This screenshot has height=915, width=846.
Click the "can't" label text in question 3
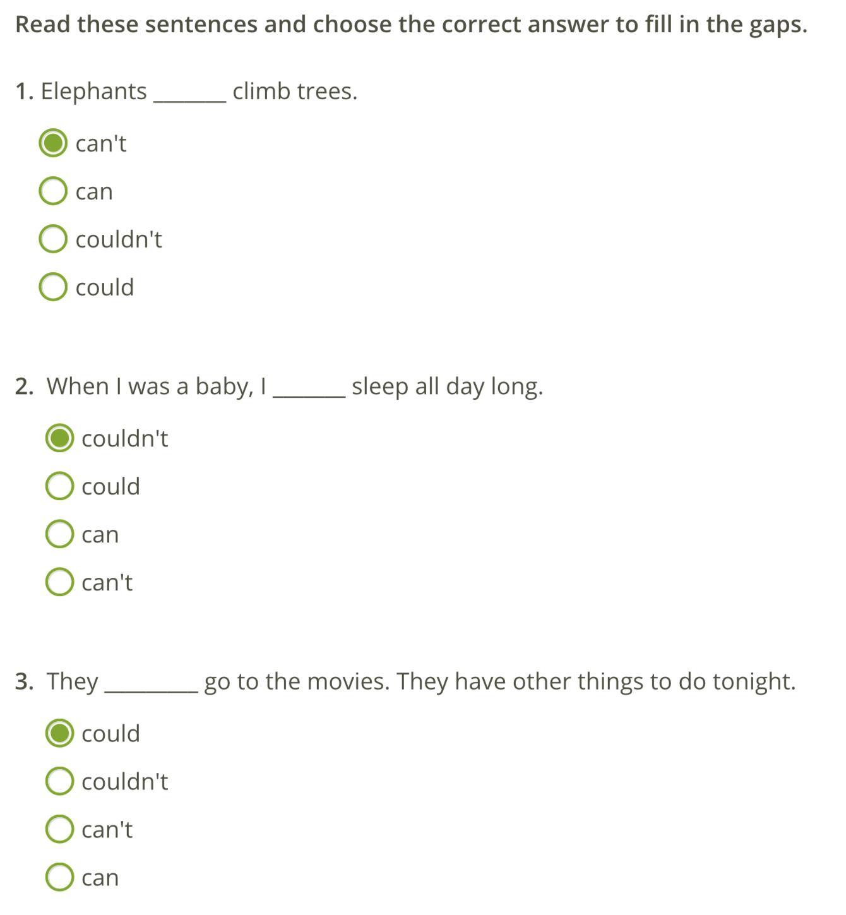tap(107, 829)
